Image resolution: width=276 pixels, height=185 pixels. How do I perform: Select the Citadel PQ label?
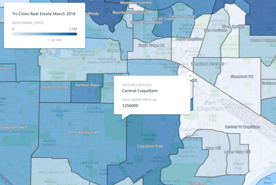click(x=197, y=183)
